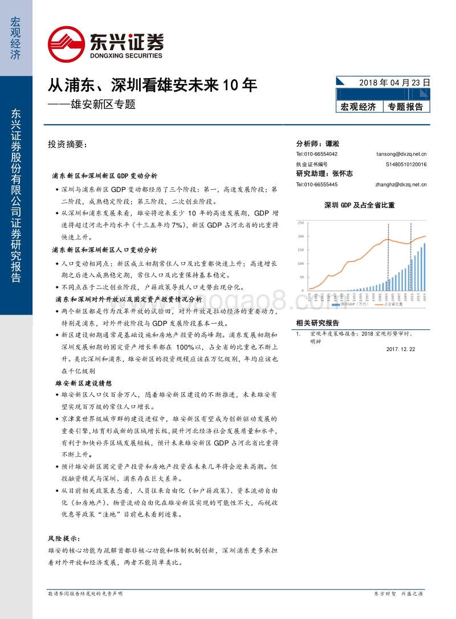Click the 宏观经济 category box
This screenshot has width=456, height=619.
tap(359, 107)
